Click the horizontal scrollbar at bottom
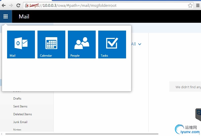 [x=82, y=134]
